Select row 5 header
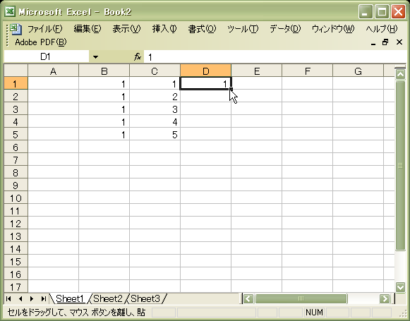Image resolution: width=410 pixels, height=321 pixels. point(16,135)
